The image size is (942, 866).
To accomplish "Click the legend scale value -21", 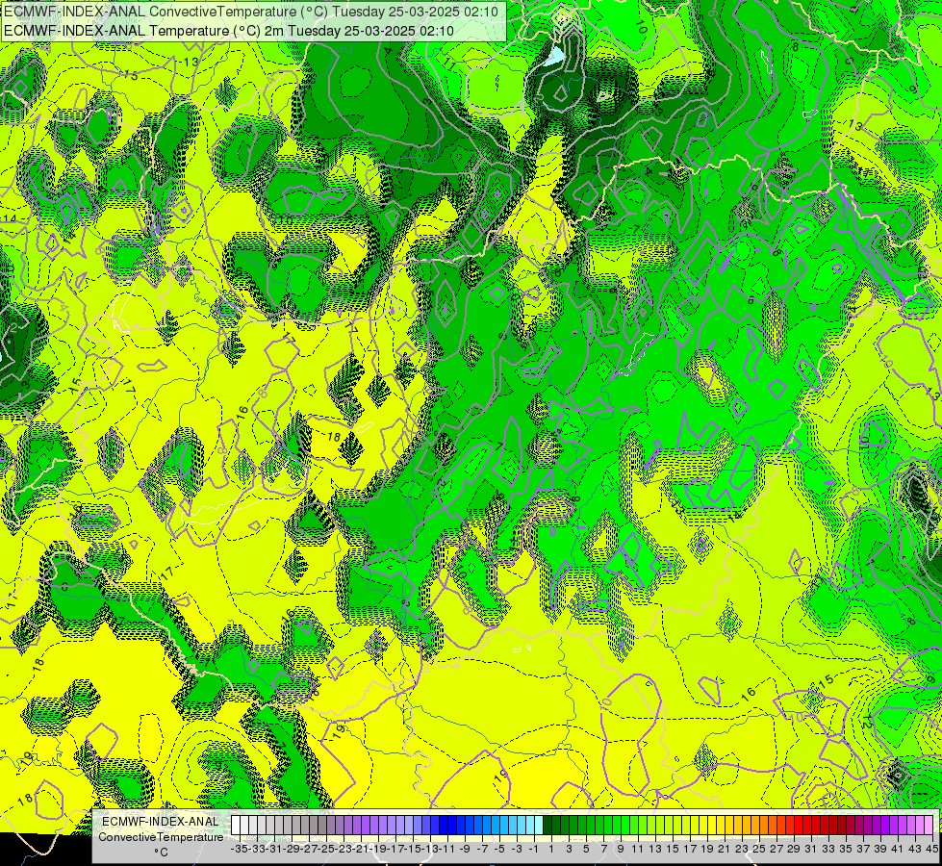I will [360, 849].
